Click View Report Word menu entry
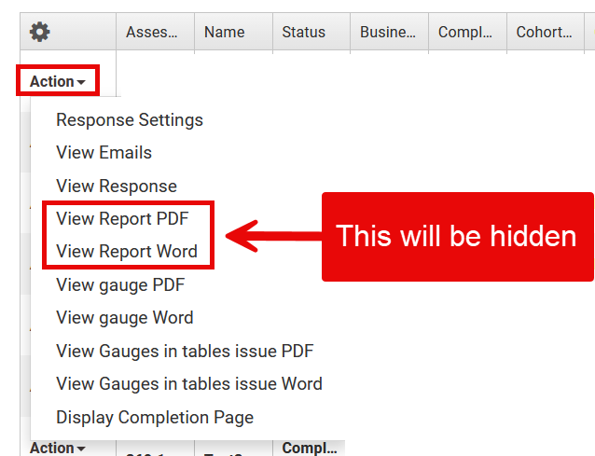Image resolution: width=595 pixels, height=456 pixels. [126, 252]
